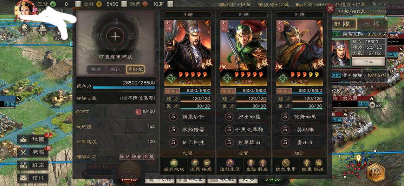Select the 軍師技 tab
404x186 pixels.
[x=135, y=69]
